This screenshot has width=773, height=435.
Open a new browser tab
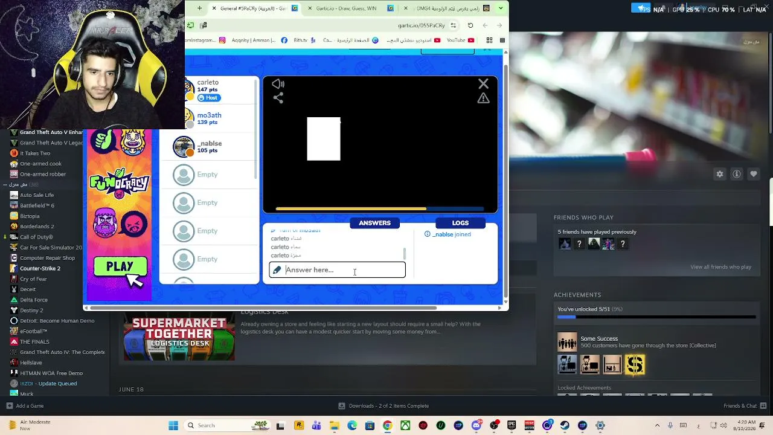(x=199, y=8)
